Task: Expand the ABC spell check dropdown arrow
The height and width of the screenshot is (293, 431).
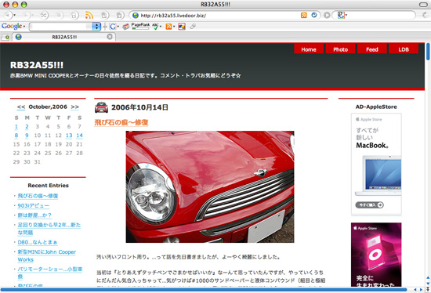Action: pyautogui.click(x=161, y=27)
